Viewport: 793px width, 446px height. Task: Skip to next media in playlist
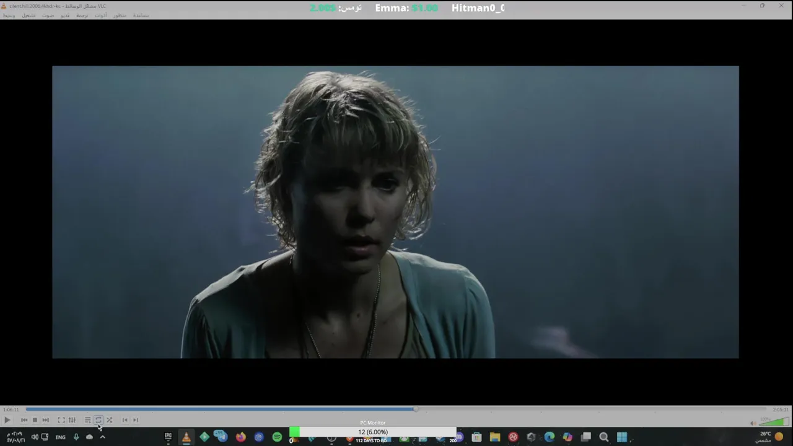pyautogui.click(x=45, y=420)
